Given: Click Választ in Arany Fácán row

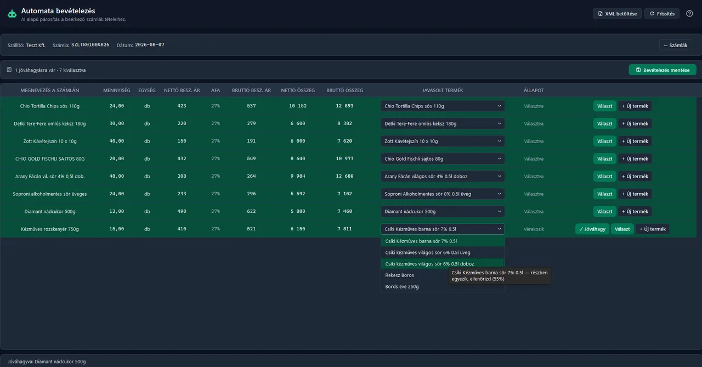Looking at the screenshot, I should (x=604, y=176).
